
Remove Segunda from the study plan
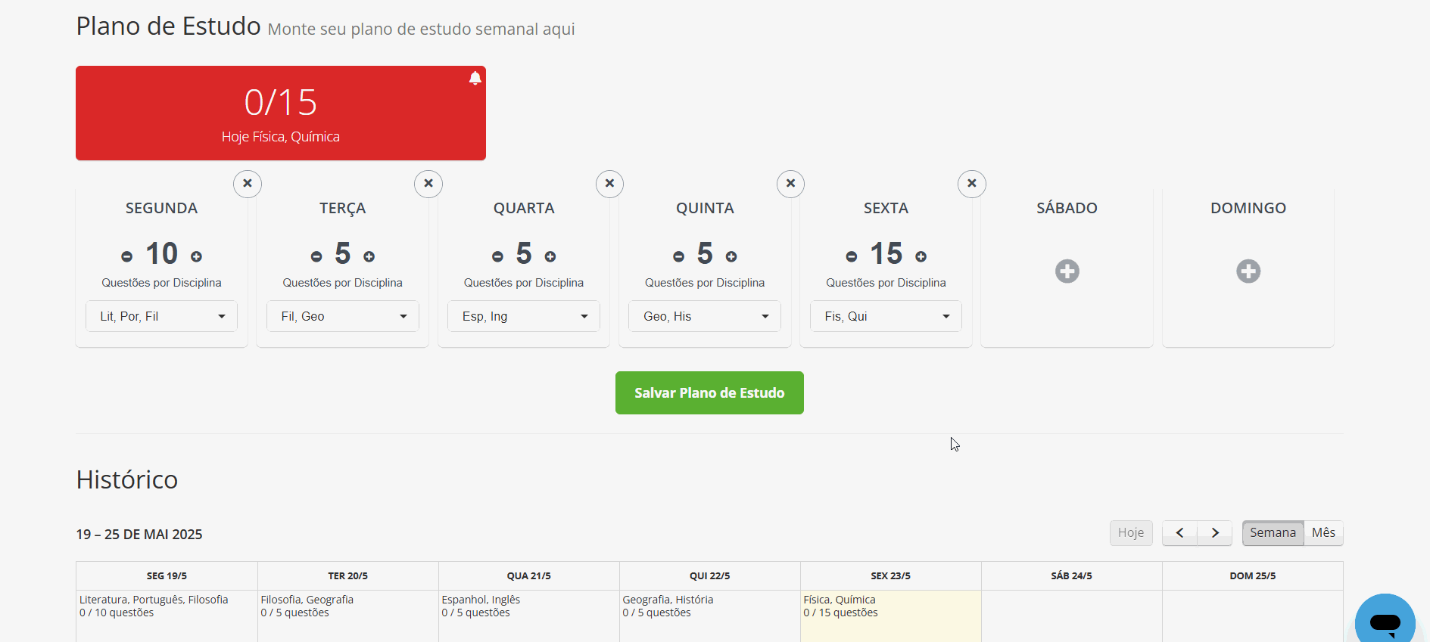(248, 184)
